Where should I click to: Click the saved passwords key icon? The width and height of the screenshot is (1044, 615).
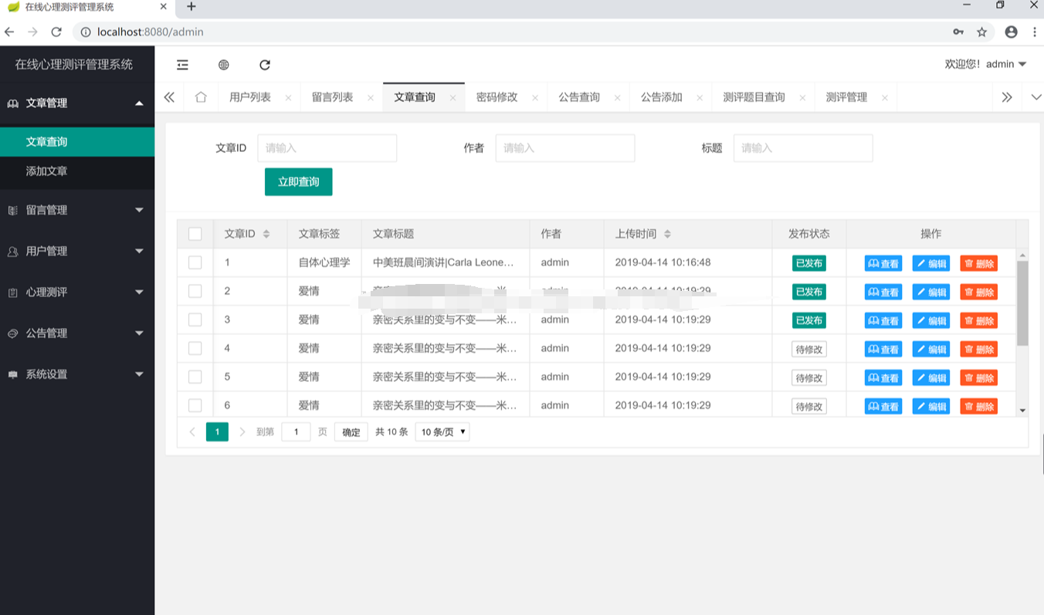[958, 32]
